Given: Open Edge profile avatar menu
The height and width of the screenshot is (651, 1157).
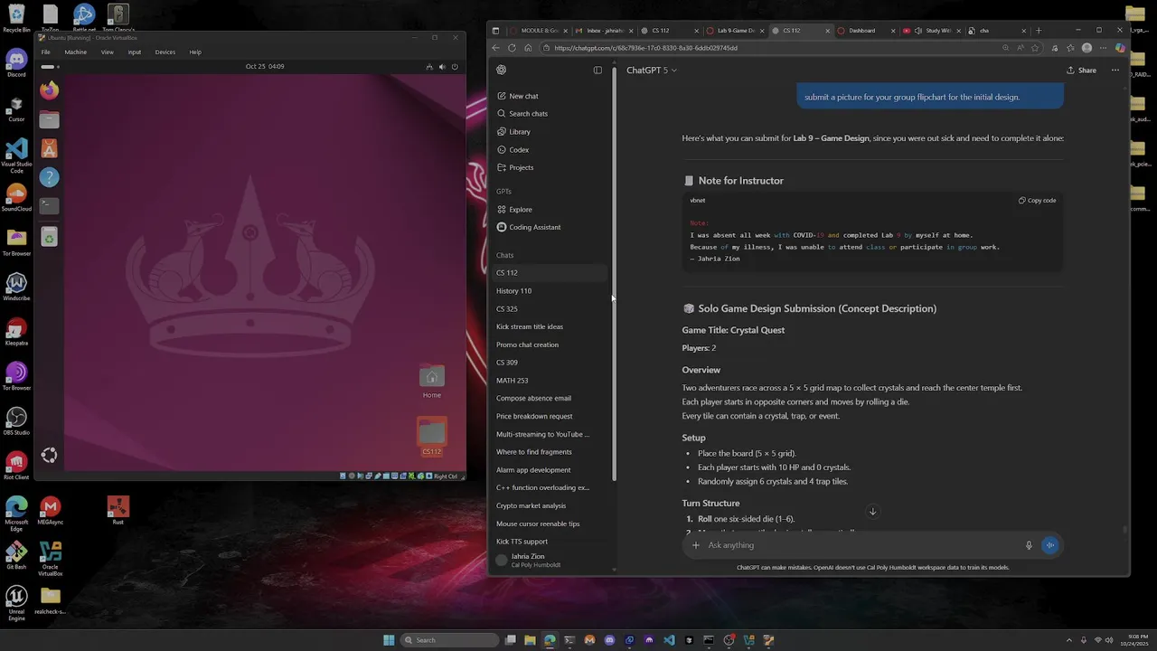Looking at the screenshot, I should click(x=1086, y=48).
